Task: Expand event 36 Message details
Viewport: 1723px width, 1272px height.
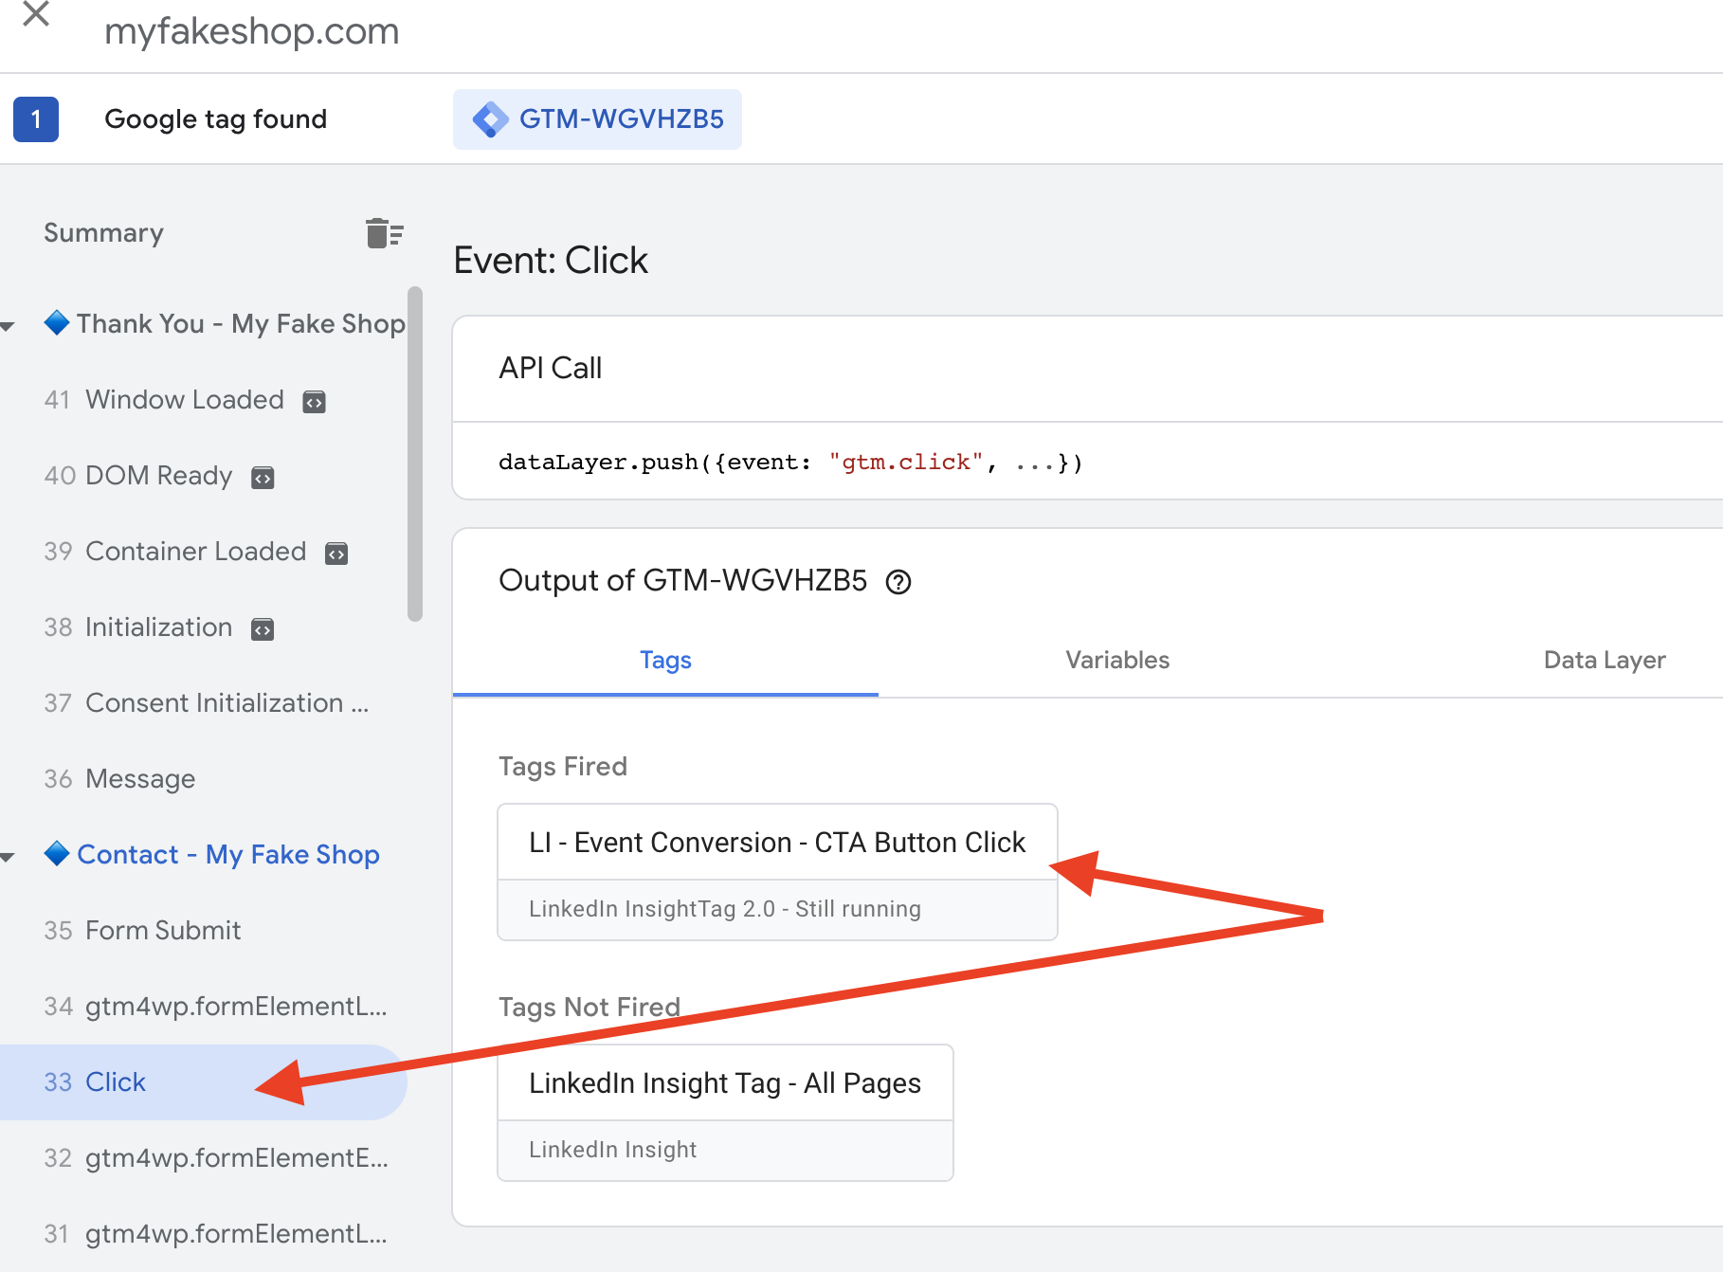Action: coord(139,778)
